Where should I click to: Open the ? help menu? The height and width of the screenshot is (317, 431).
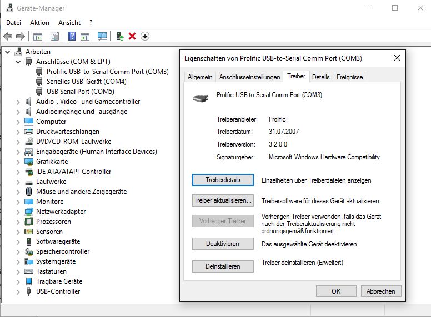pos(91,23)
